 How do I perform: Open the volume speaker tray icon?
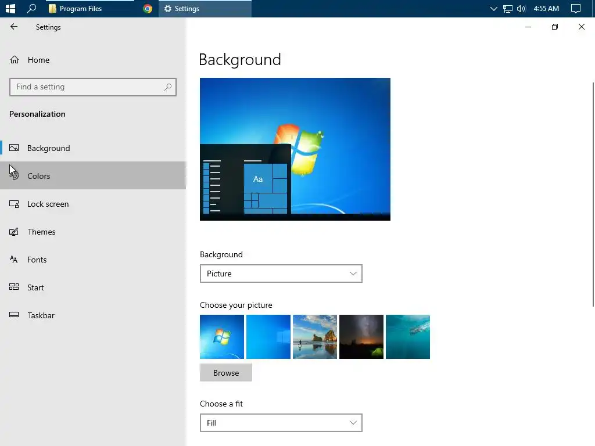coord(521,9)
